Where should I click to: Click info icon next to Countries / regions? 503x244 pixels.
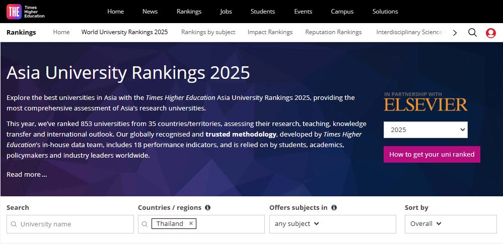207,207
